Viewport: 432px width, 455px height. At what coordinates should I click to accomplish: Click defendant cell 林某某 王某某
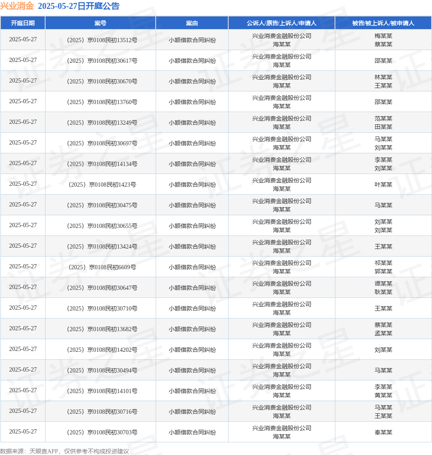pyautogui.click(x=383, y=81)
